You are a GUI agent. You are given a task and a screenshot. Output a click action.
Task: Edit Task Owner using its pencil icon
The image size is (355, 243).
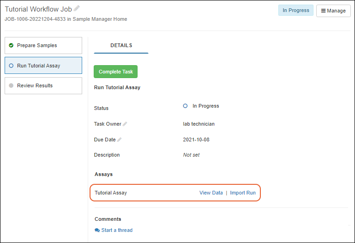pyautogui.click(x=125, y=124)
